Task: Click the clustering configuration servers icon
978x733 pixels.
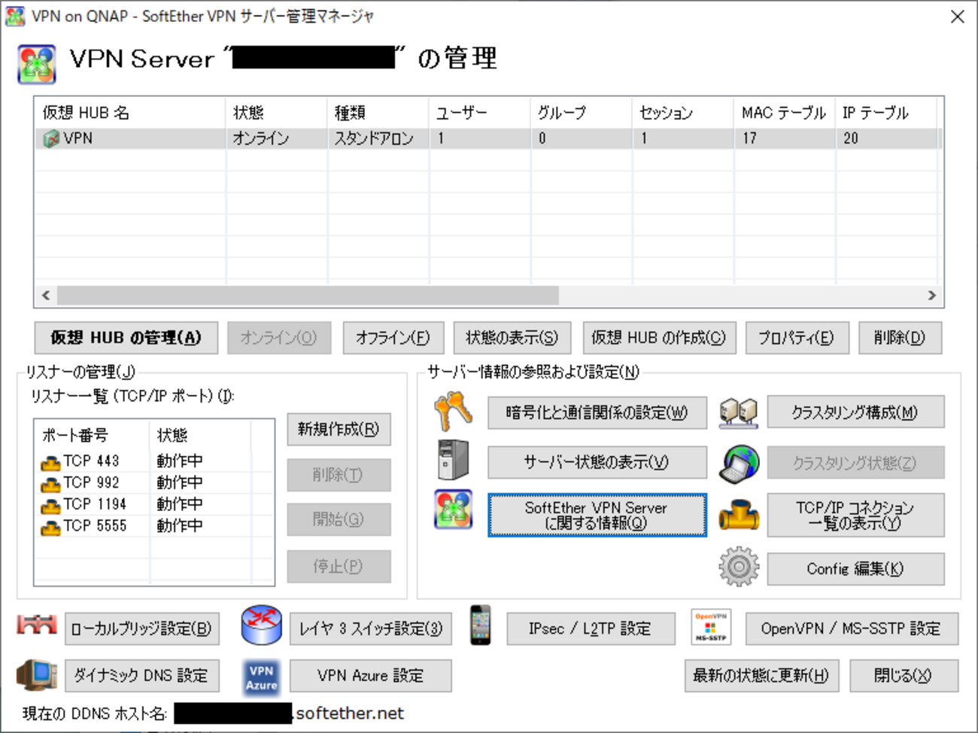Action: tap(738, 412)
